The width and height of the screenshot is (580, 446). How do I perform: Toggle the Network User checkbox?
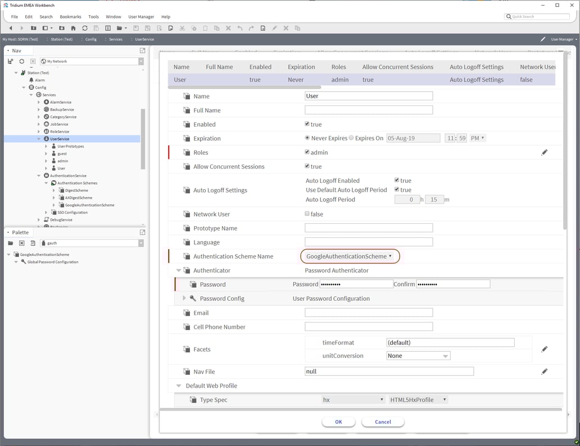point(307,214)
